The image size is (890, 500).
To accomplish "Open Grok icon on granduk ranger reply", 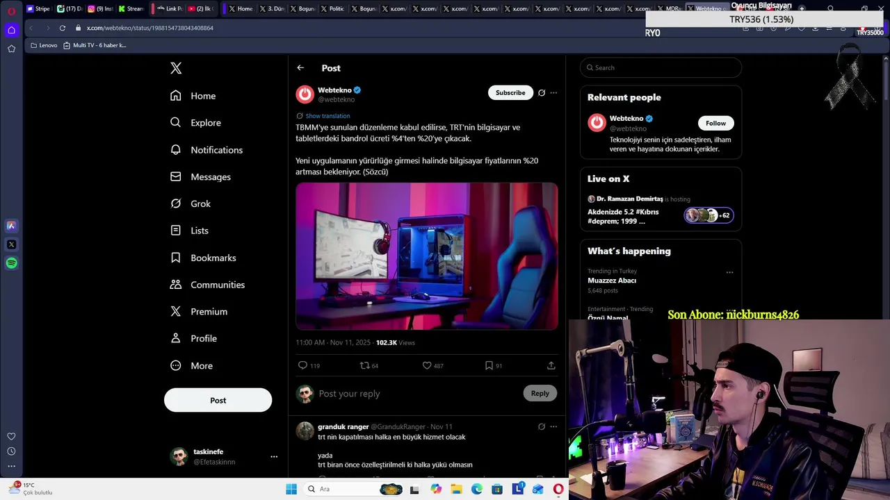I will tap(542, 426).
